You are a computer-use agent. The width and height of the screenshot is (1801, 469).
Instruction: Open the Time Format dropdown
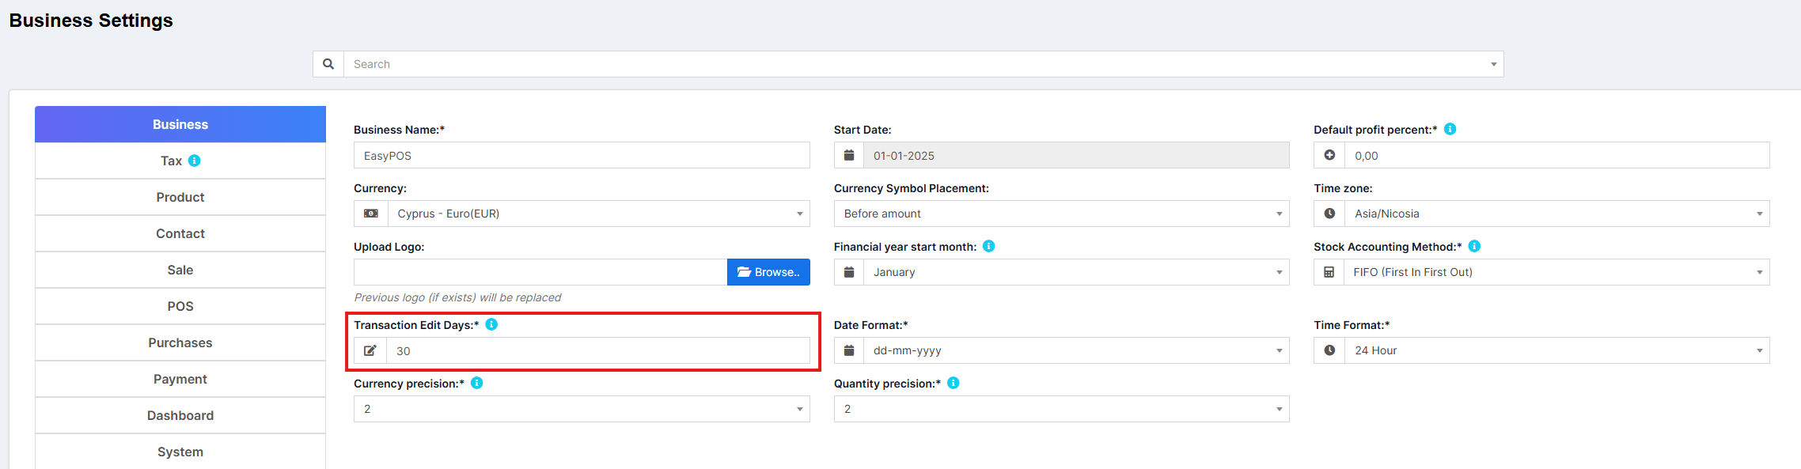1556,350
